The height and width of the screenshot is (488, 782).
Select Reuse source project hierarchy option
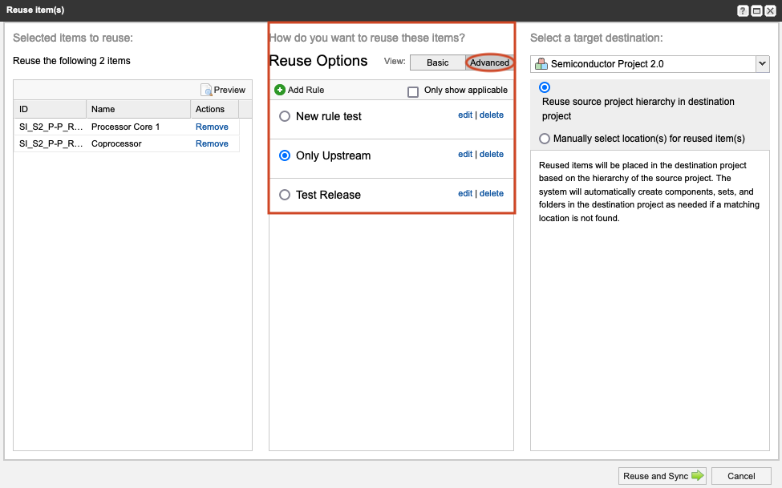pyautogui.click(x=545, y=87)
